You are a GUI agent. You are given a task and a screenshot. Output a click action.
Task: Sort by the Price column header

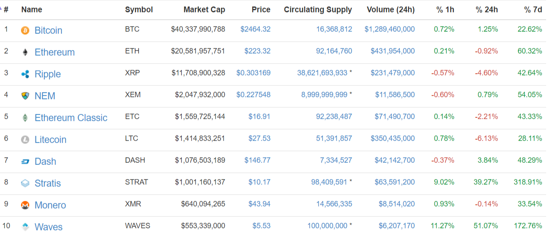(x=261, y=9)
